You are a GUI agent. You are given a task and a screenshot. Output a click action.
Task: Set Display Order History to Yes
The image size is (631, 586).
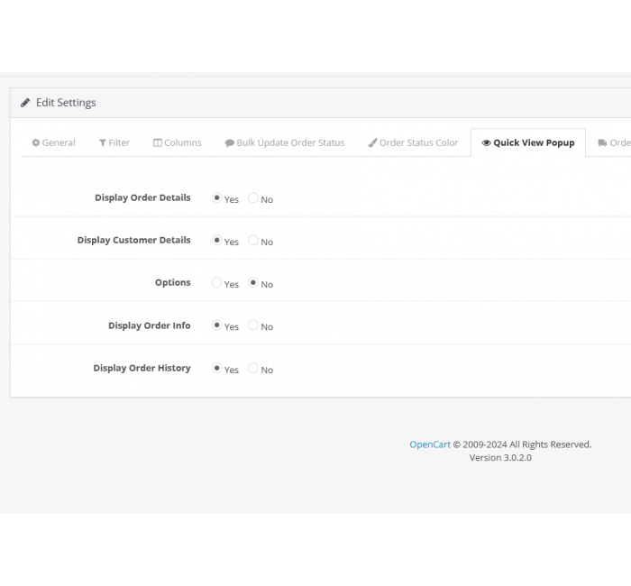click(x=217, y=368)
